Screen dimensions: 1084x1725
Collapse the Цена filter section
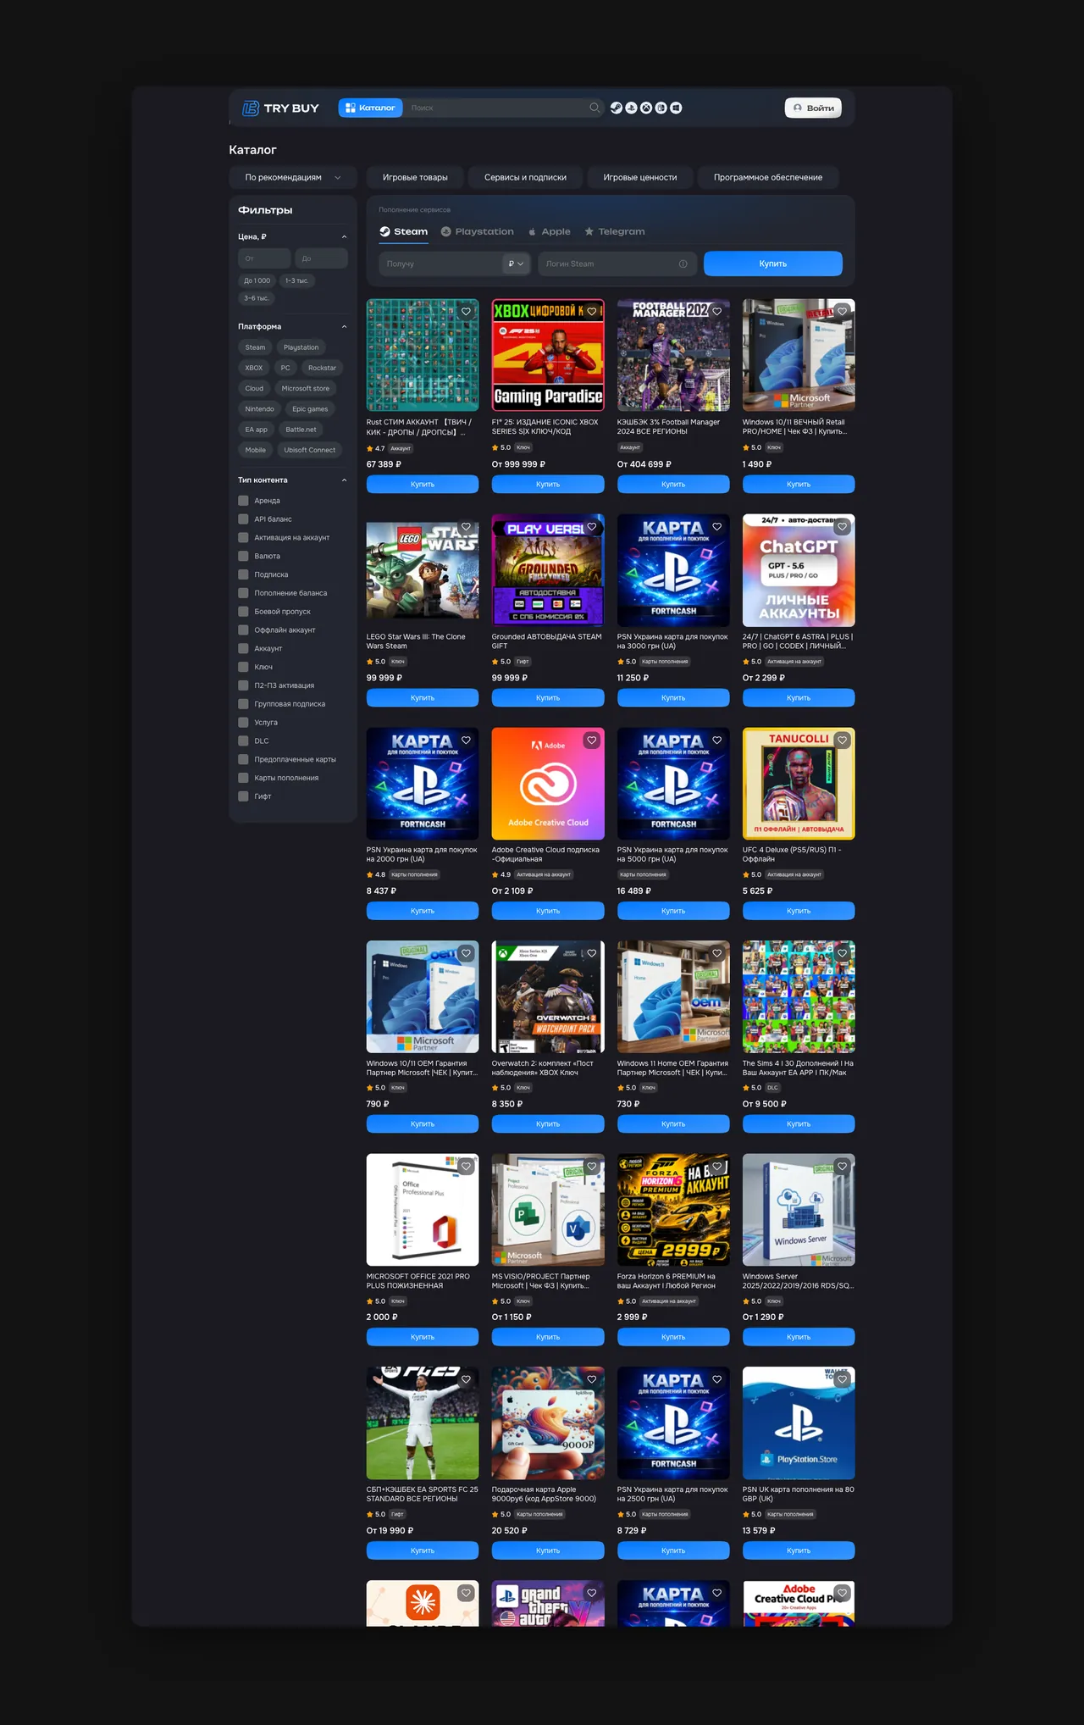[344, 237]
